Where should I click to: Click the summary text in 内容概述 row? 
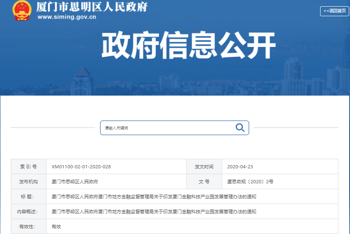point(154,212)
